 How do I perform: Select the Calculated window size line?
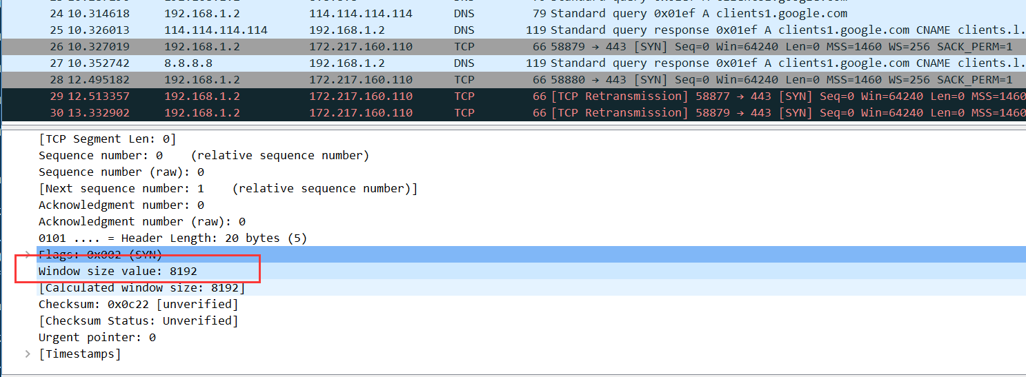[x=142, y=288]
